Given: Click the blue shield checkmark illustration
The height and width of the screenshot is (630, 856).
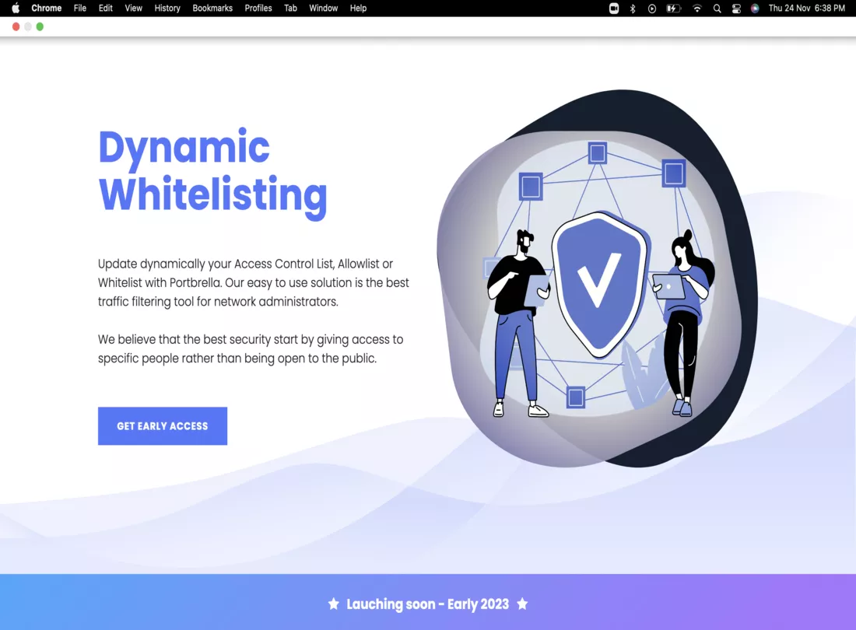Looking at the screenshot, I should [x=598, y=284].
